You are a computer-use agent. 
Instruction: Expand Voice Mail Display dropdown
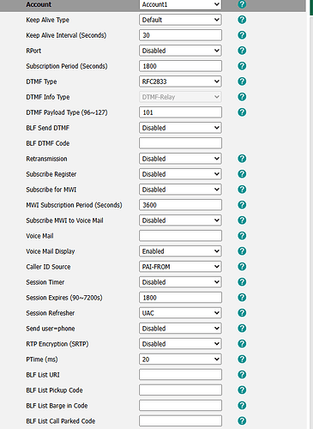point(180,251)
